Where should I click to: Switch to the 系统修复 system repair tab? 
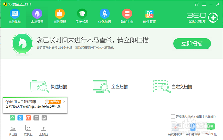click(x=82, y=16)
